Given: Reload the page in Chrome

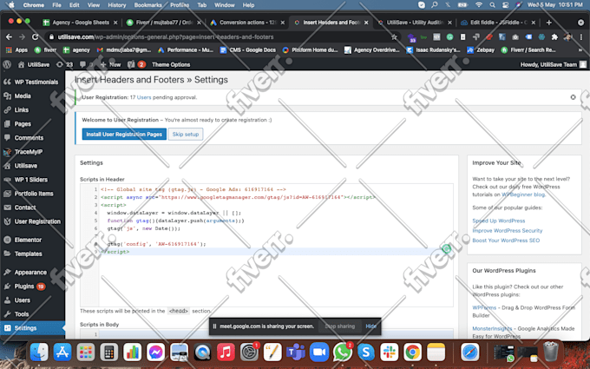Looking at the screenshot, I should pyautogui.click(x=35, y=36).
